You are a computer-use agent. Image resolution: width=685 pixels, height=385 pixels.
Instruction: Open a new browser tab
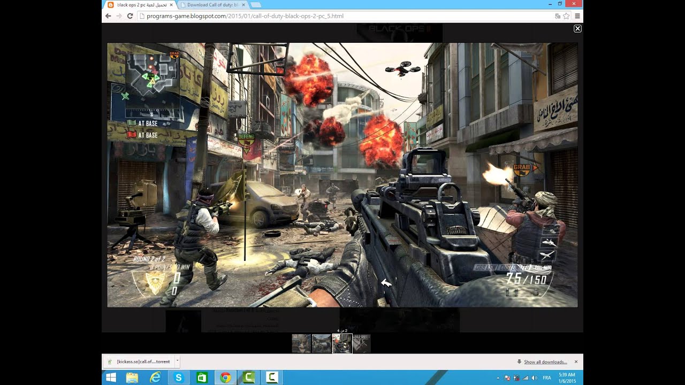click(255, 5)
